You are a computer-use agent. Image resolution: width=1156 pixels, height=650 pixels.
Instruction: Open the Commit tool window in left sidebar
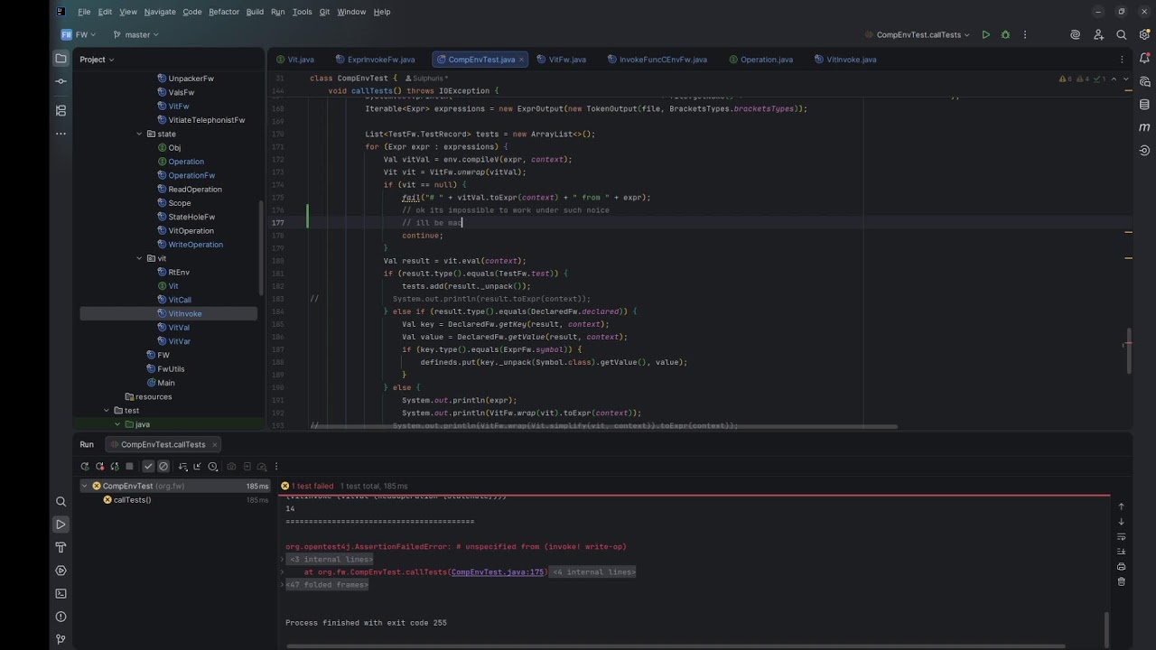click(x=61, y=81)
